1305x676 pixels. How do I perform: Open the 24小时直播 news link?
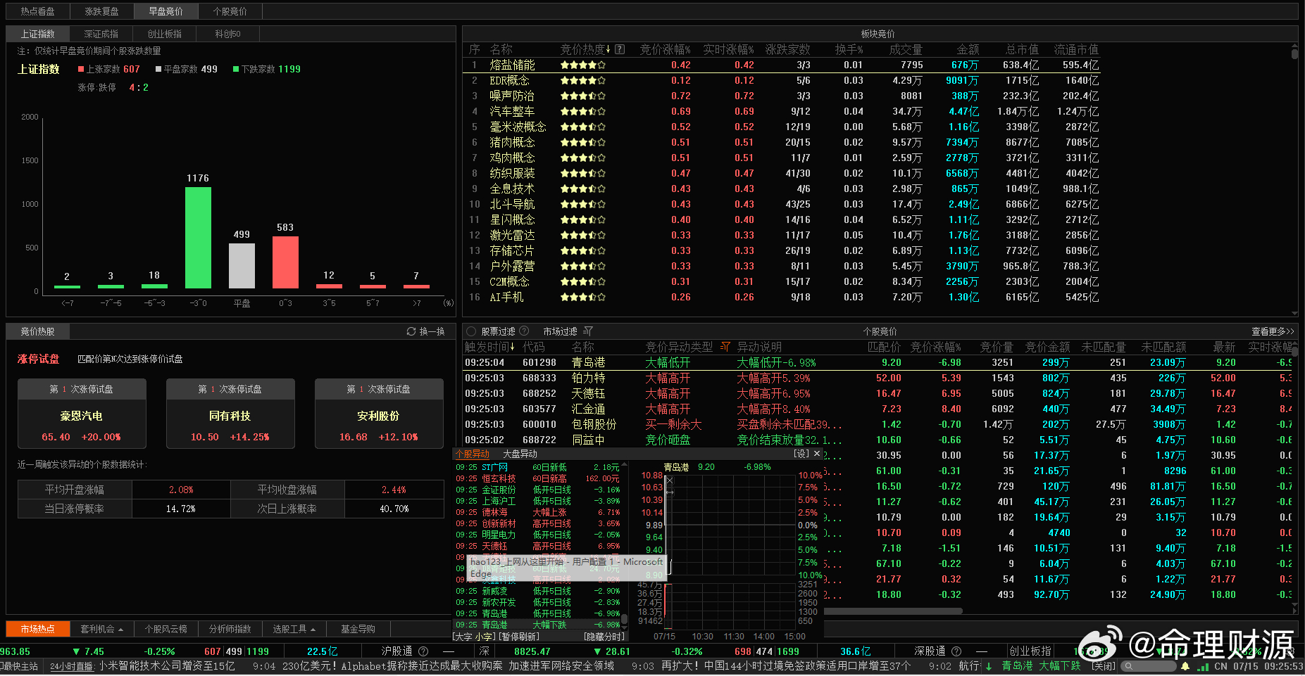[x=72, y=666]
